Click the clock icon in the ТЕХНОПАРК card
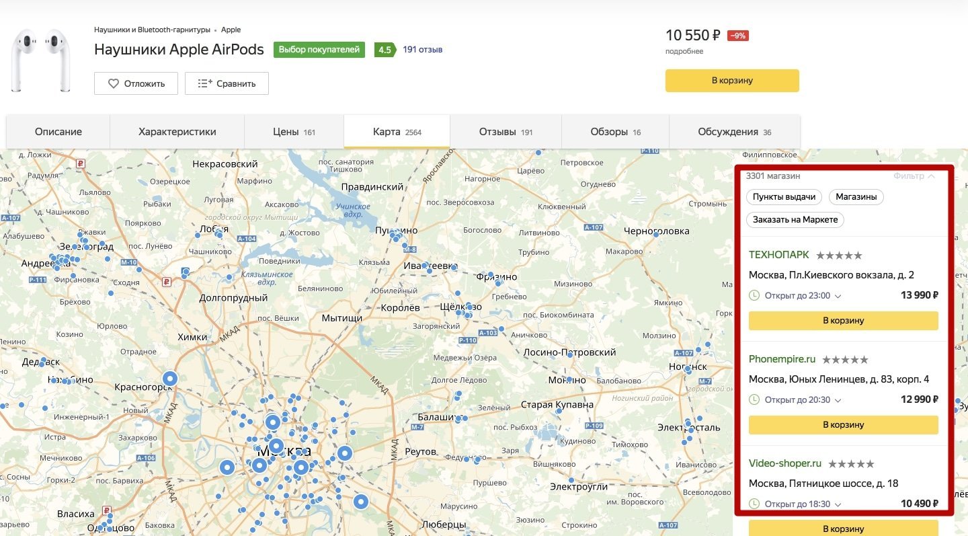 point(754,295)
